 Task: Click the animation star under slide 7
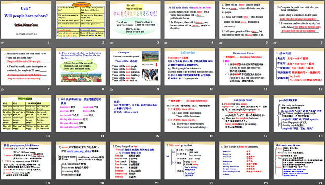(2, 90)
